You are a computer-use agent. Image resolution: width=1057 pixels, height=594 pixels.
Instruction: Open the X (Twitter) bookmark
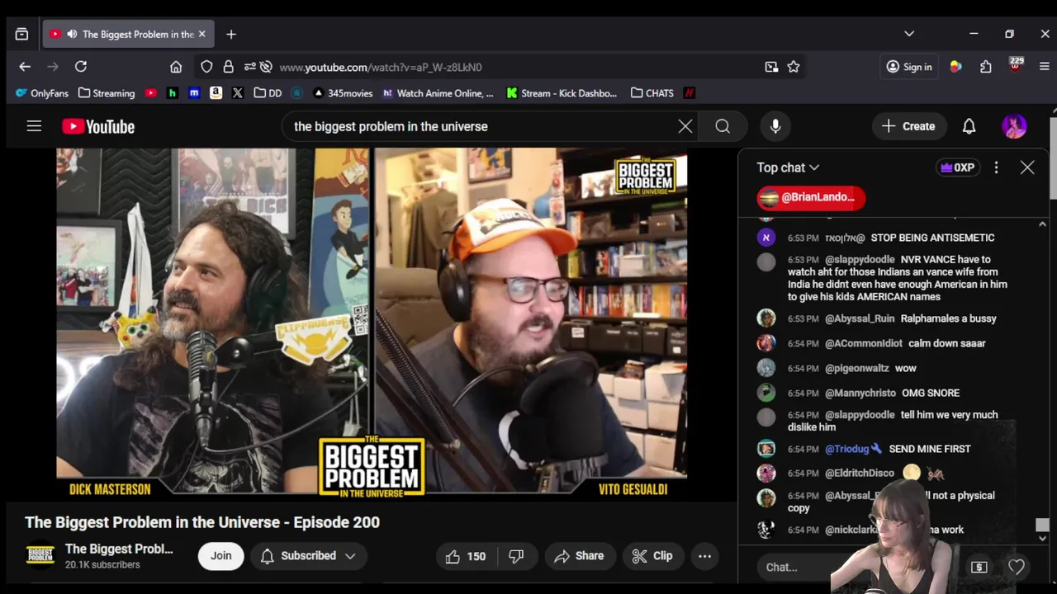pyautogui.click(x=238, y=93)
